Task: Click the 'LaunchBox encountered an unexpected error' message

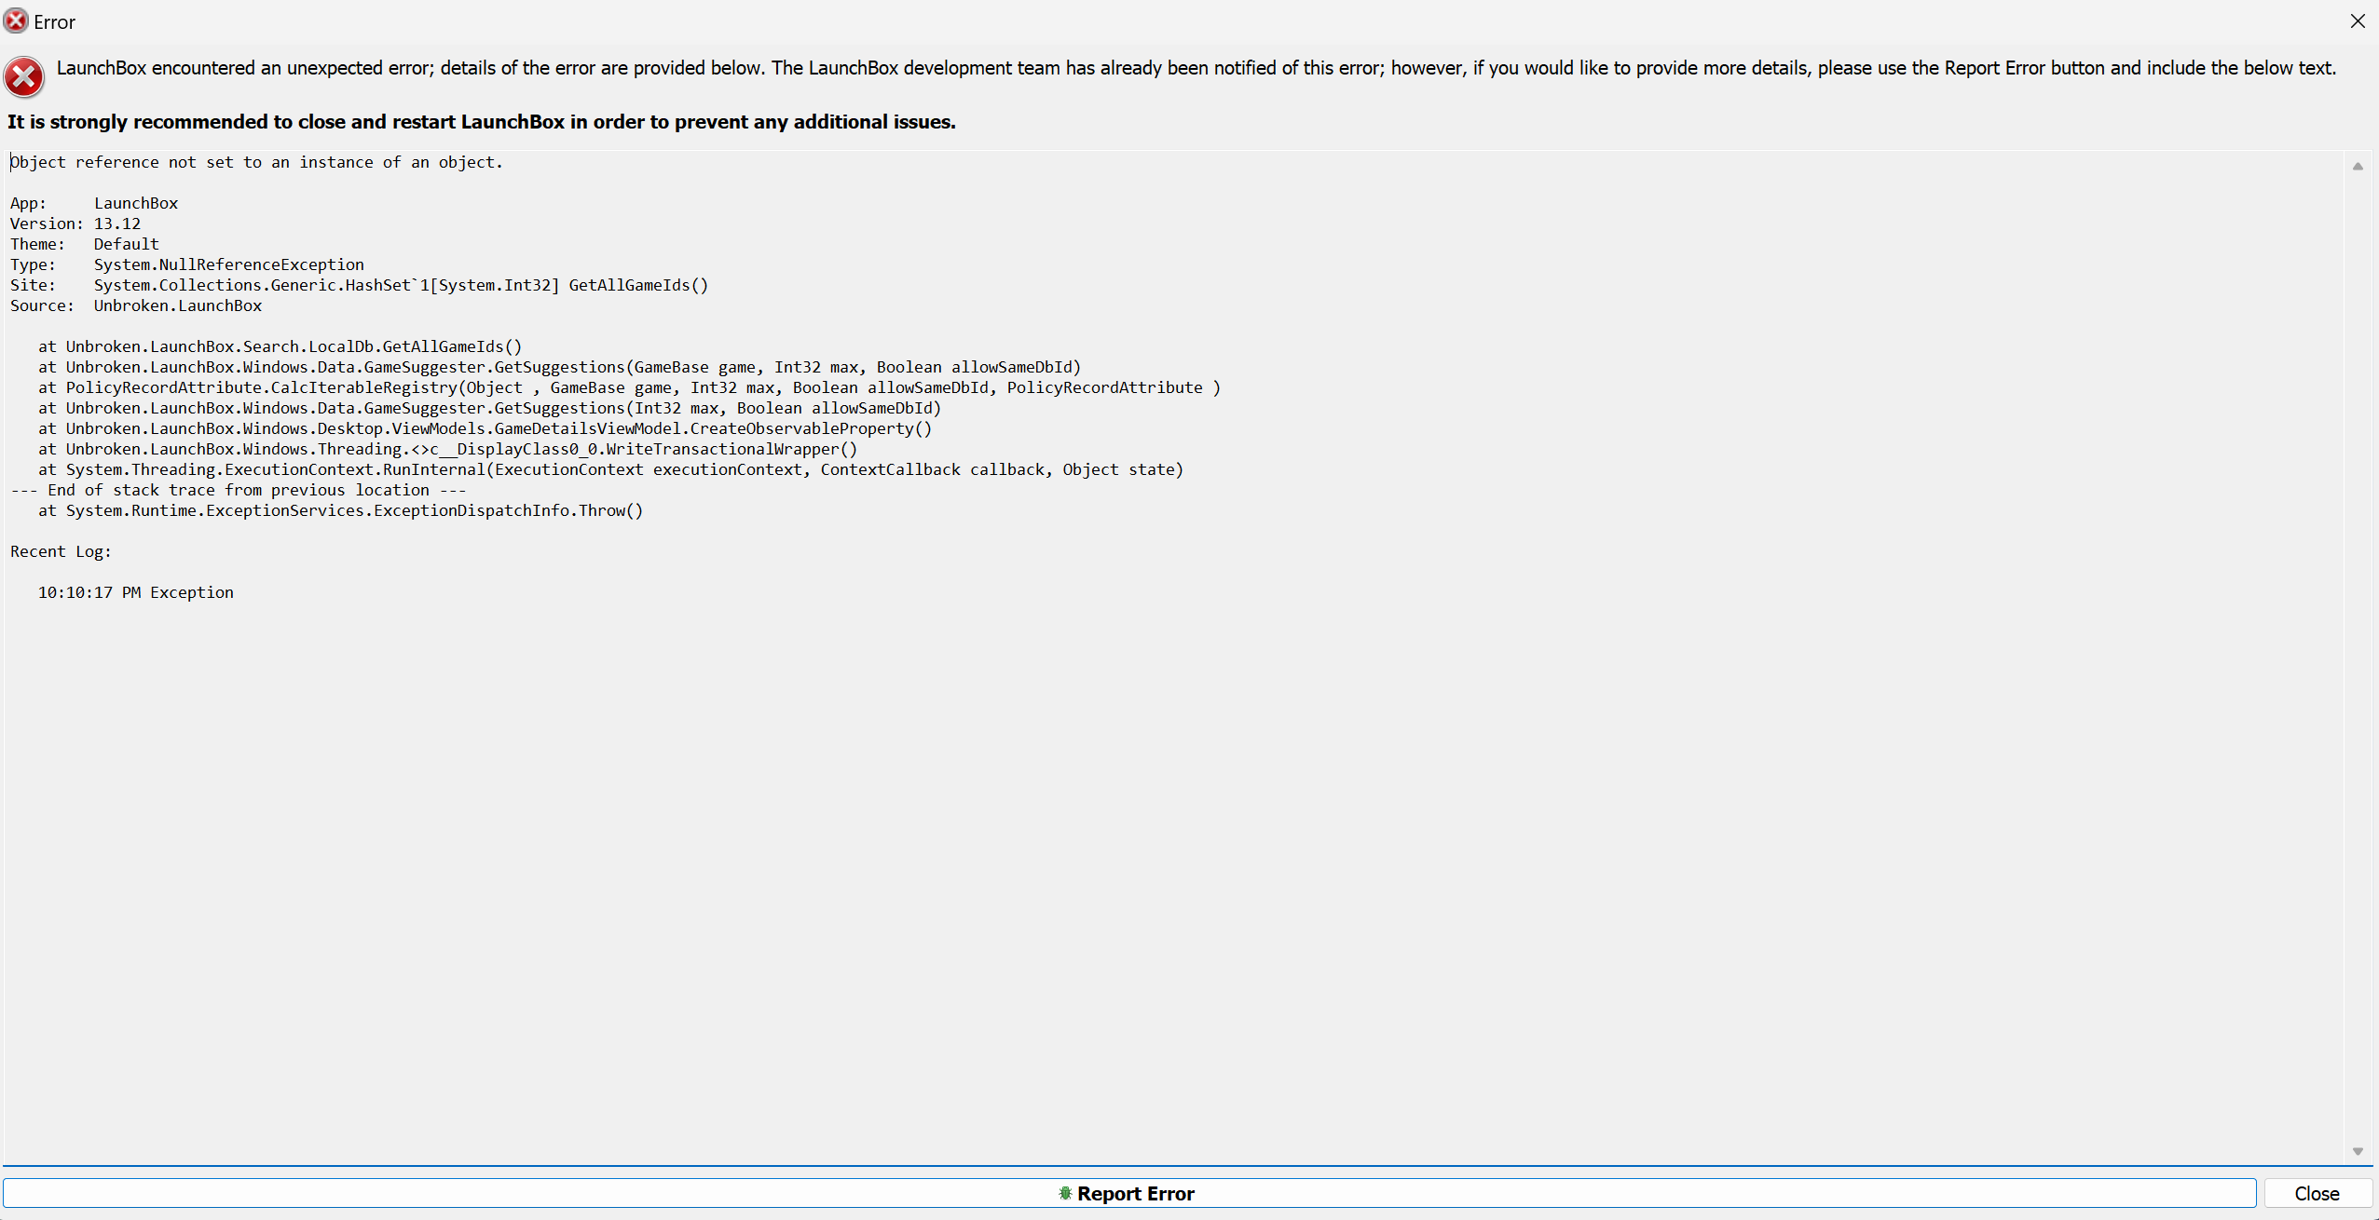Action: point(1196,68)
